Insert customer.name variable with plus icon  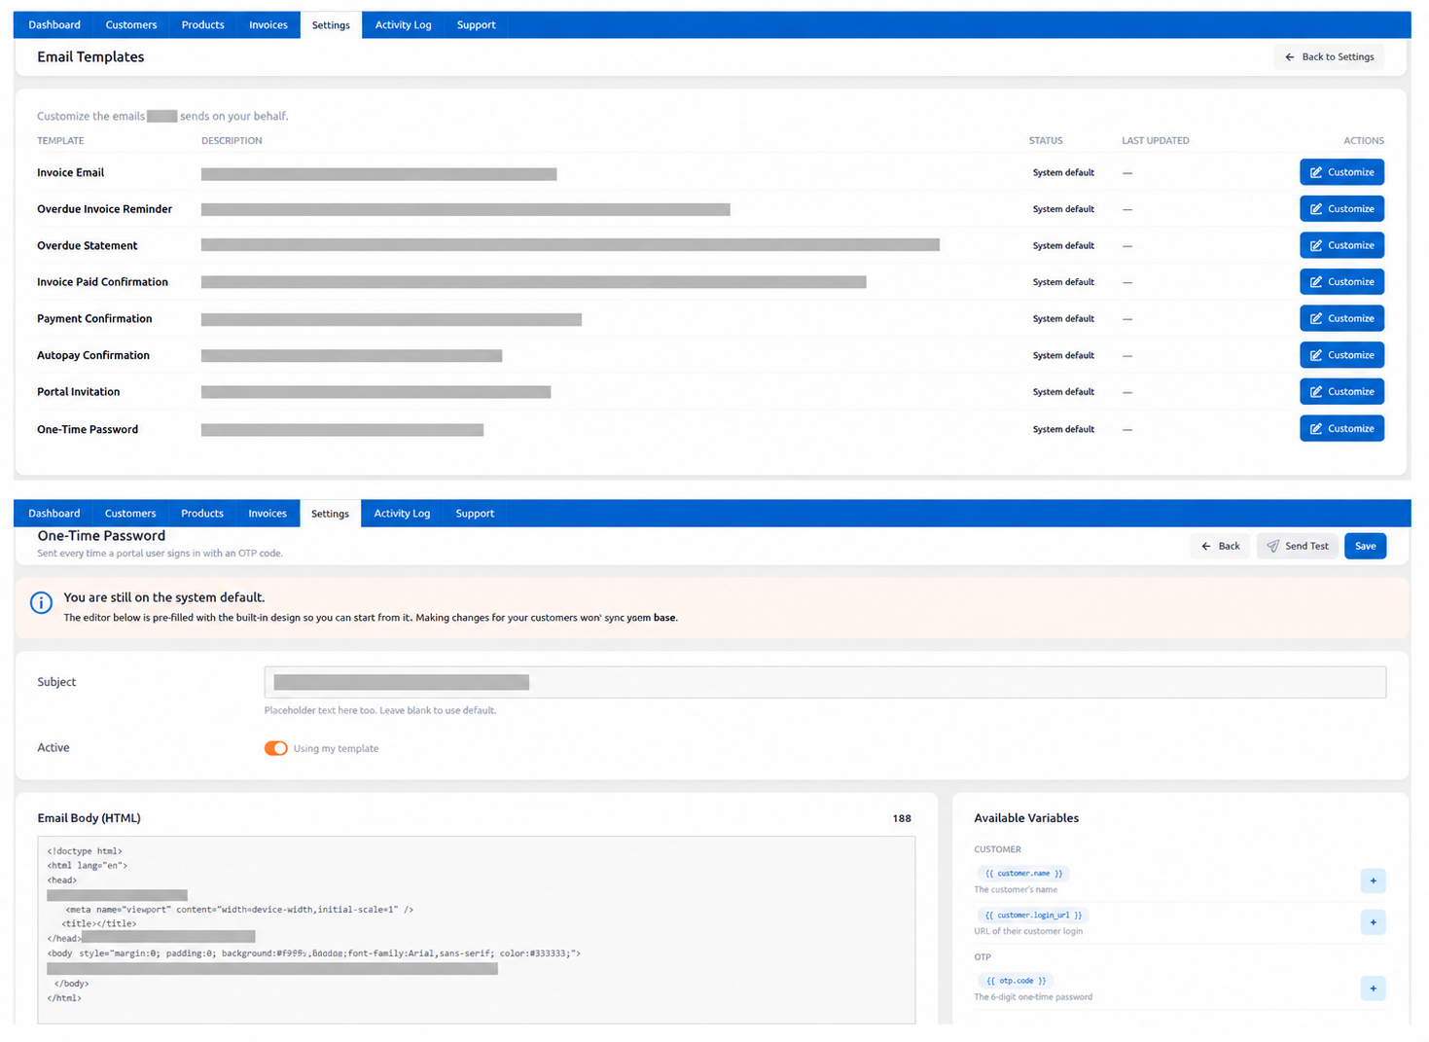click(1373, 880)
